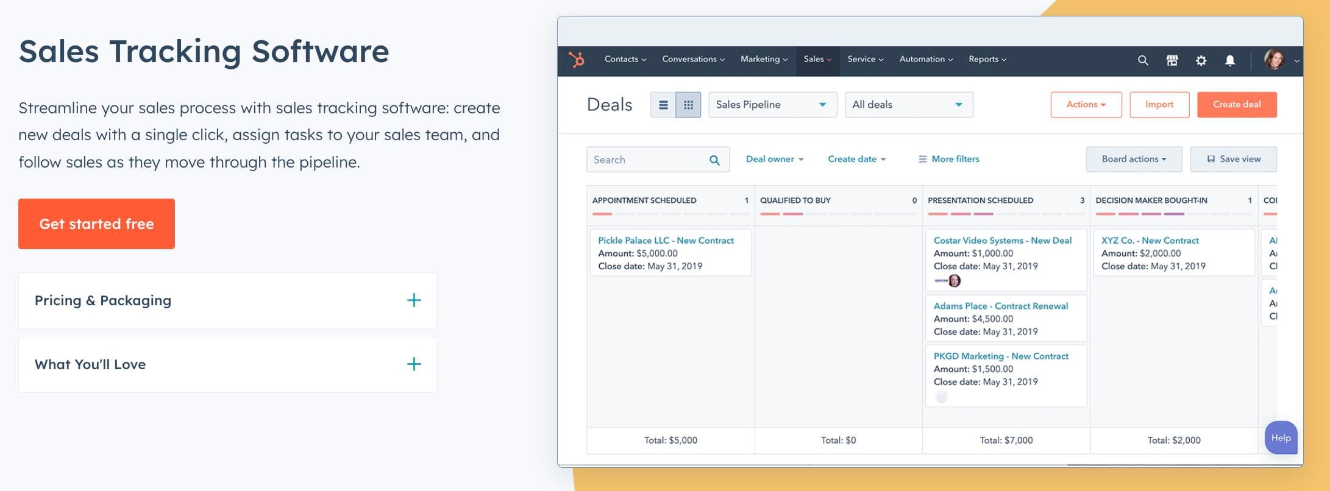Open the marketplace icon in top bar
Image resolution: width=1330 pixels, height=491 pixels.
click(1172, 60)
